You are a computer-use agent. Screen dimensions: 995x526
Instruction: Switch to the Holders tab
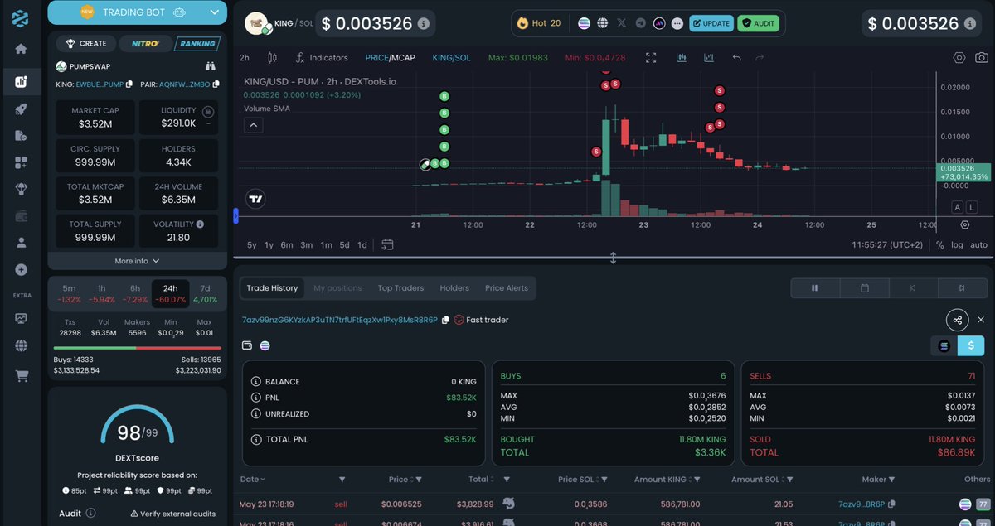(454, 288)
